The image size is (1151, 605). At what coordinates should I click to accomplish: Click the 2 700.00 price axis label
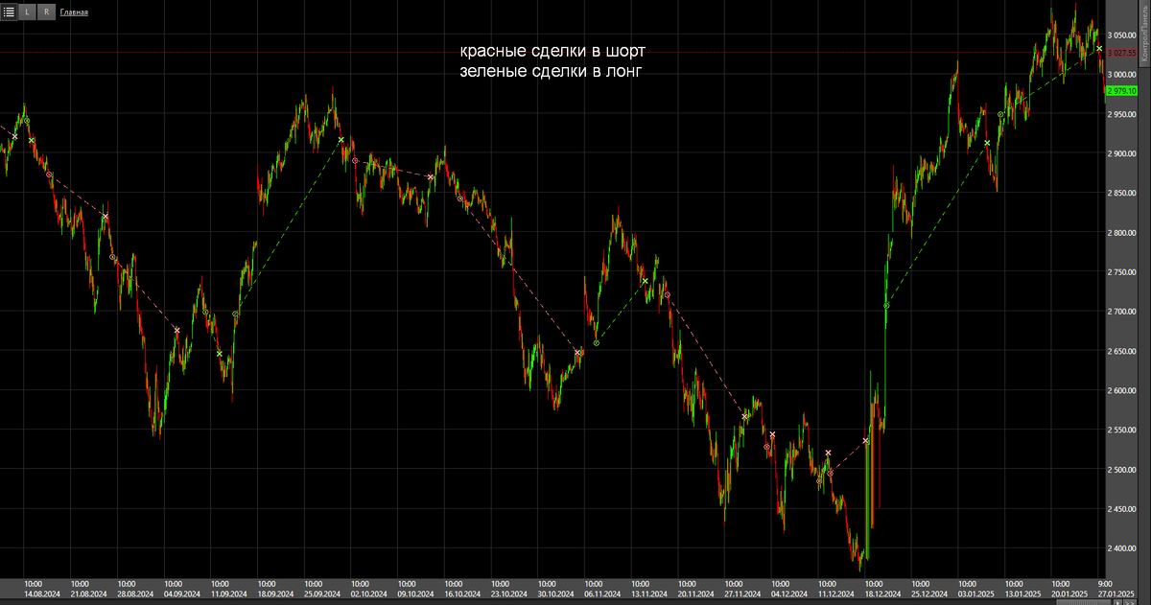tap(1121, 312)
